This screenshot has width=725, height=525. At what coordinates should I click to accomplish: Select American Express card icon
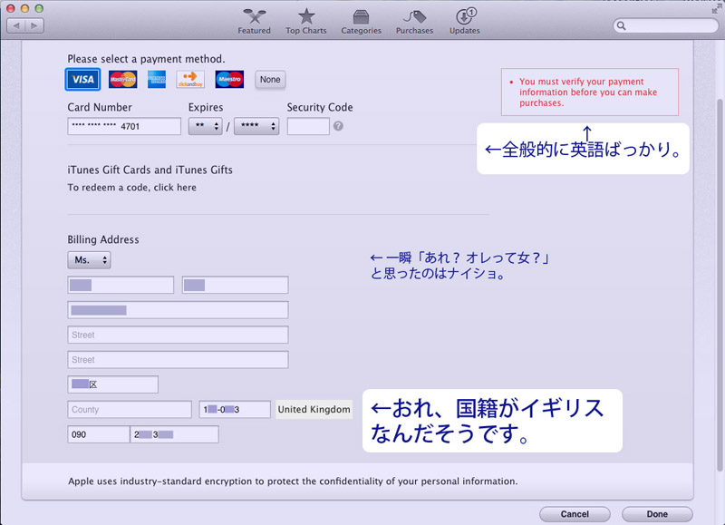[157, 80]
